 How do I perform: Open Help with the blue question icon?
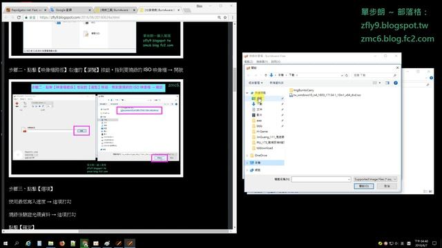[x=396, y=83]
